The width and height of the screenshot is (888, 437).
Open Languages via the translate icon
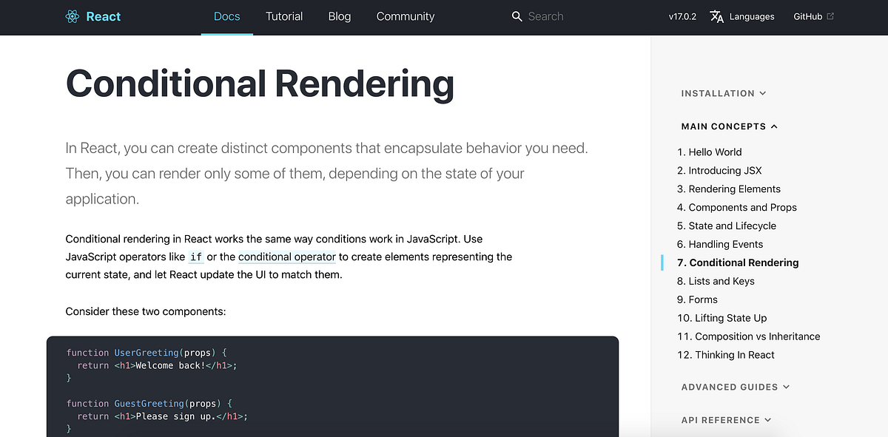(717, 16)
